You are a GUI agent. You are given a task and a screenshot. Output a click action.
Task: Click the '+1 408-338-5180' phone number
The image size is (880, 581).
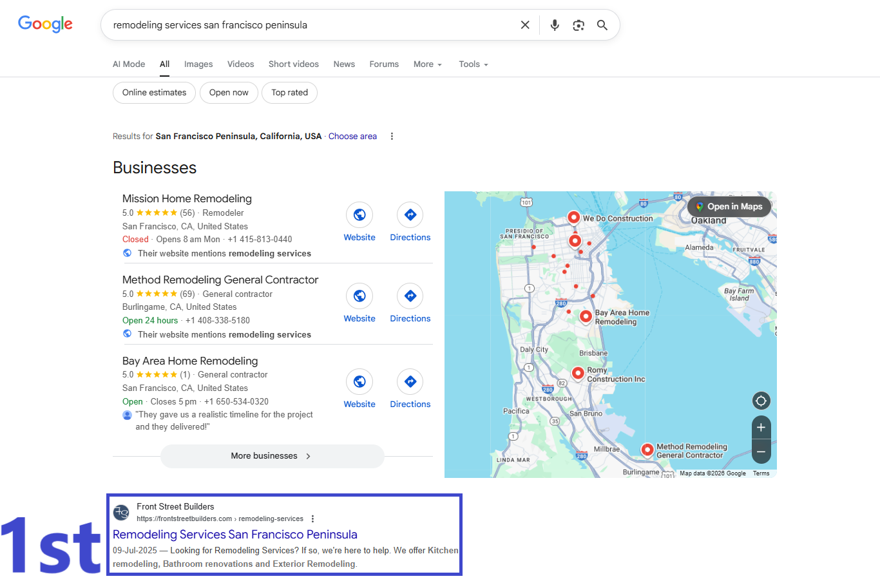218,321
